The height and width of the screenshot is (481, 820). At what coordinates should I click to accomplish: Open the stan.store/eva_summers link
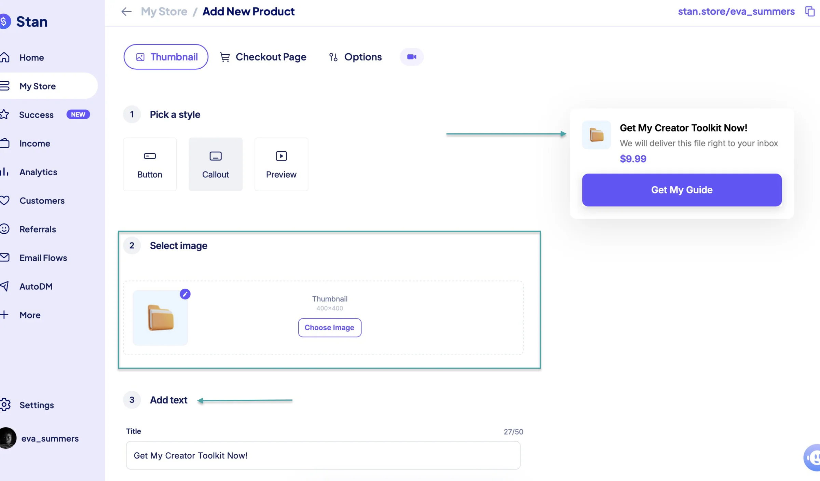pos(736,12)
